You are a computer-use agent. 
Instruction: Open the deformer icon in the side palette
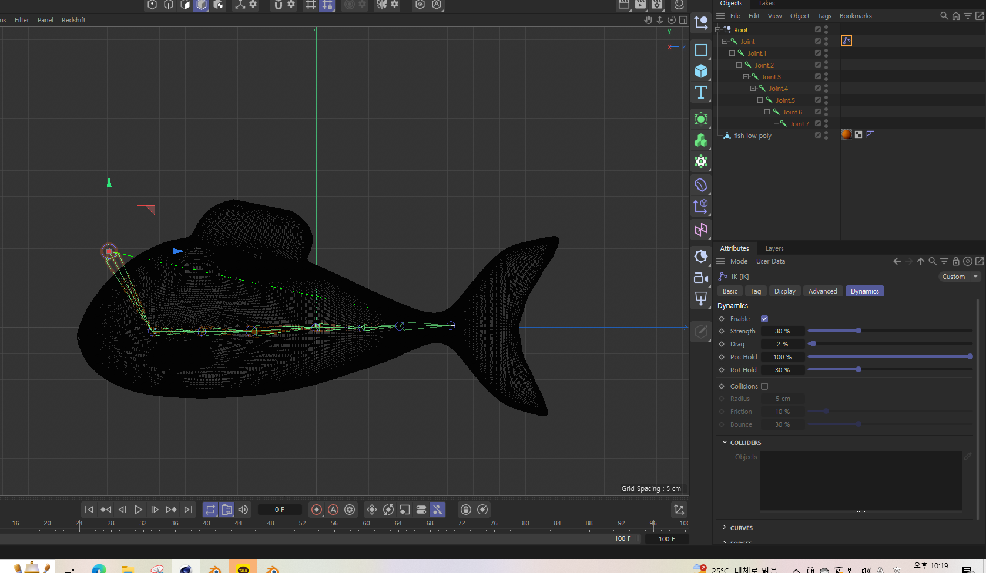click(701, 185)
